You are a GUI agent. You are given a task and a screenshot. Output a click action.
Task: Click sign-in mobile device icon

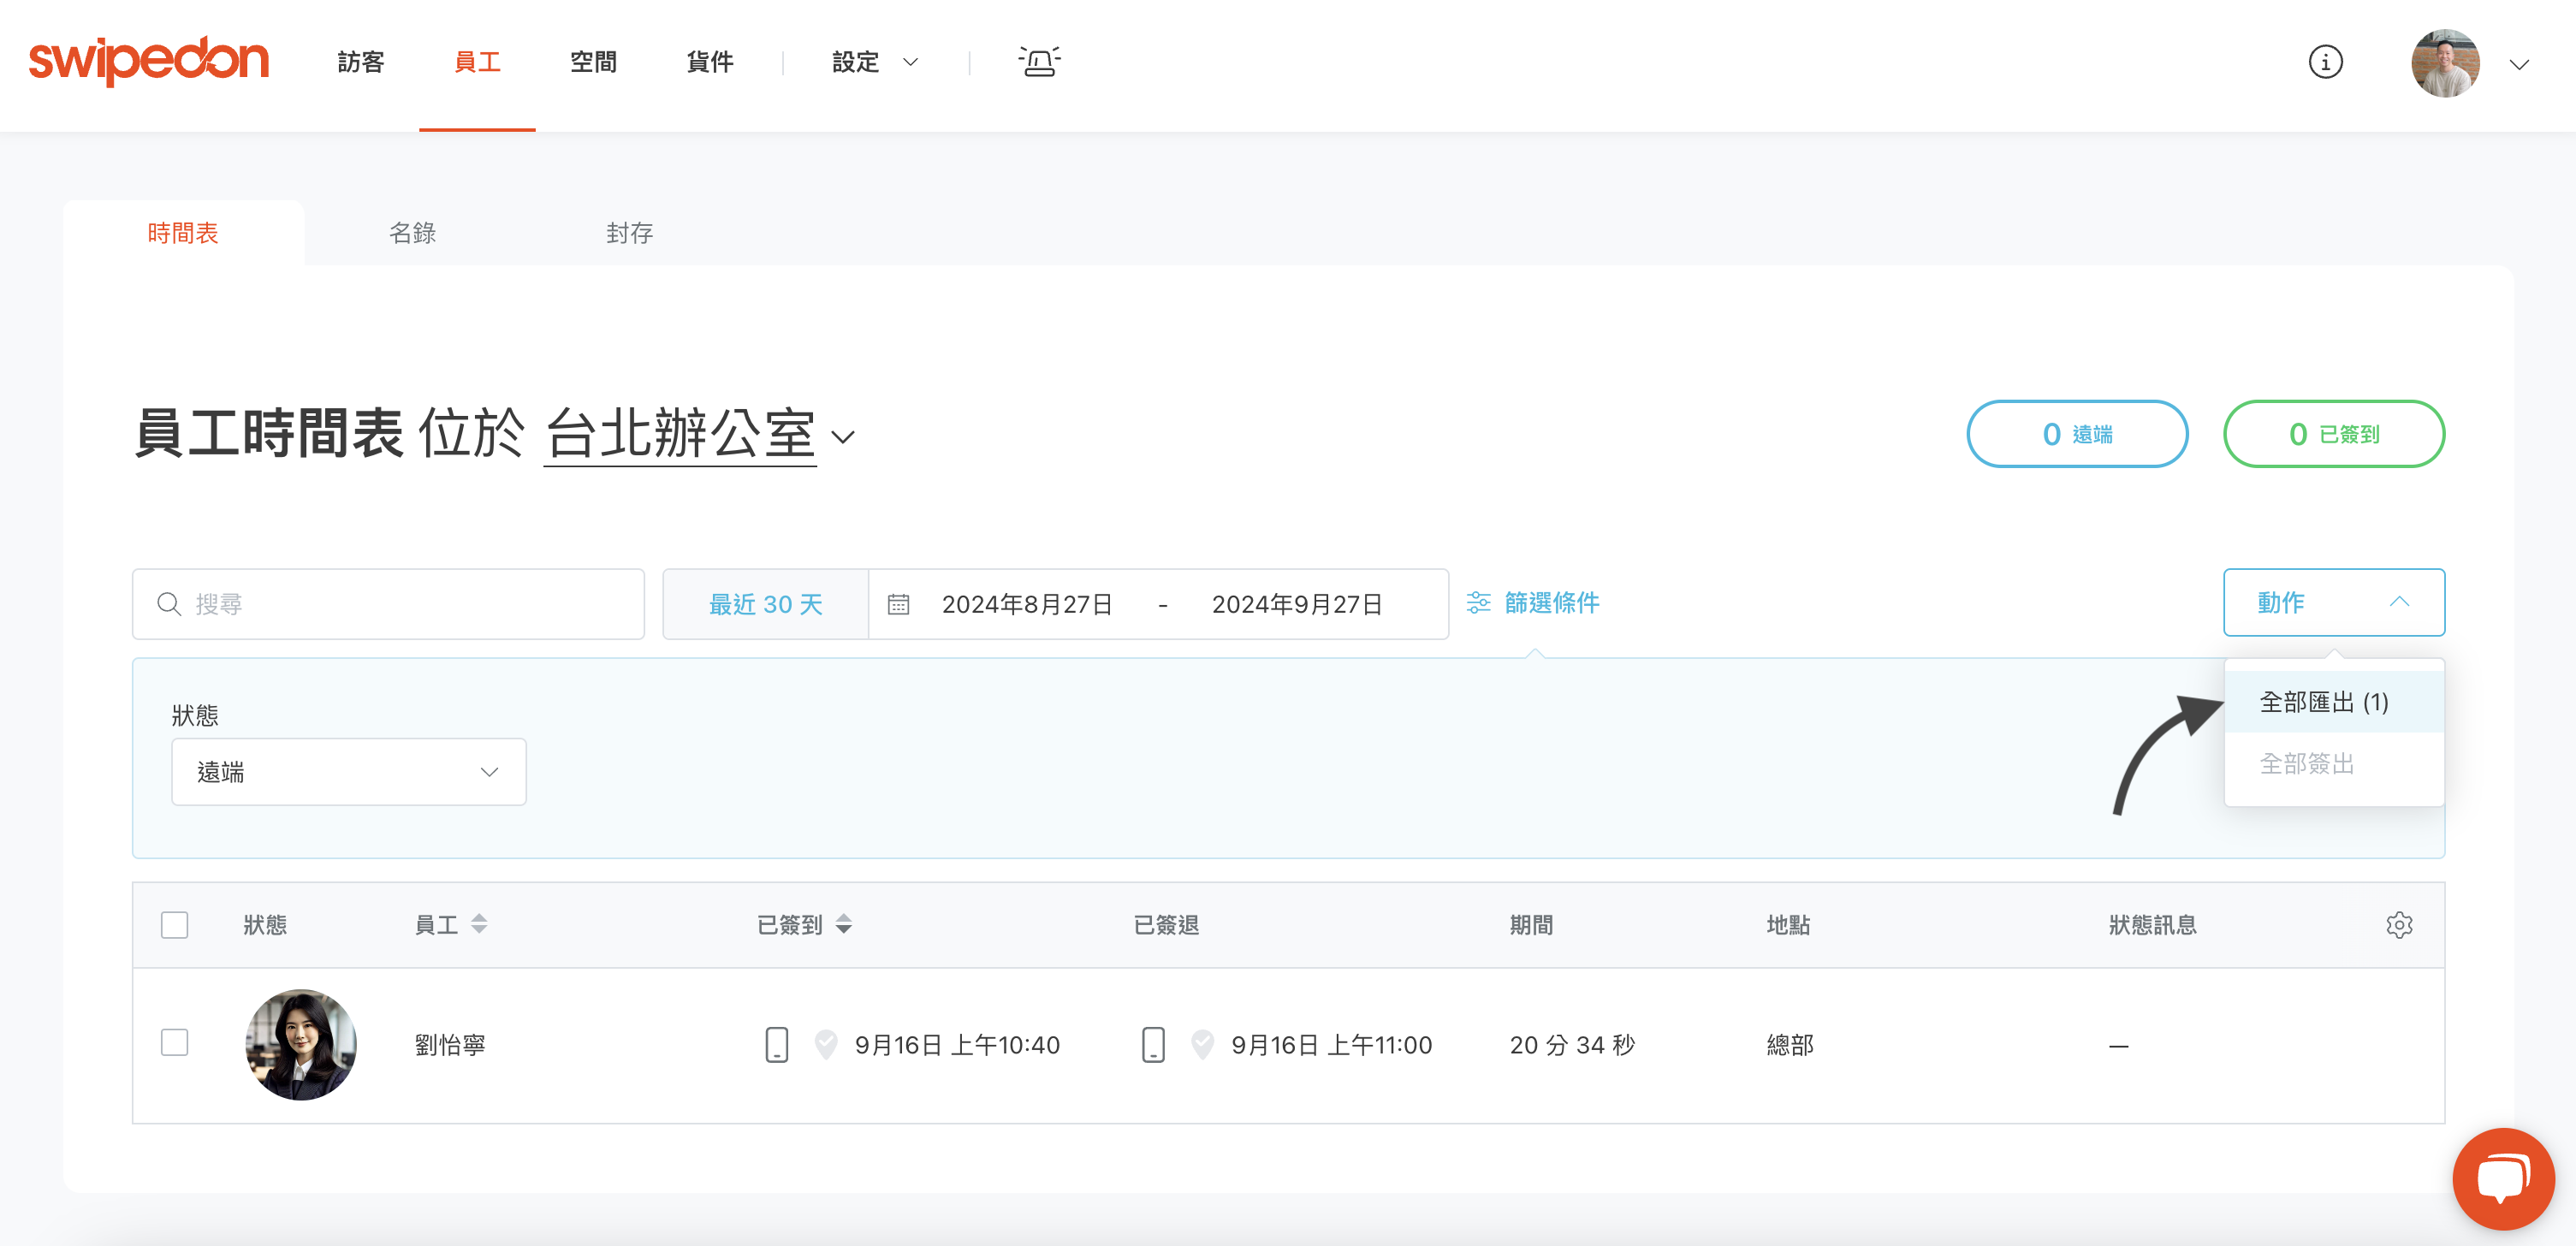[x=776, y=1045]
